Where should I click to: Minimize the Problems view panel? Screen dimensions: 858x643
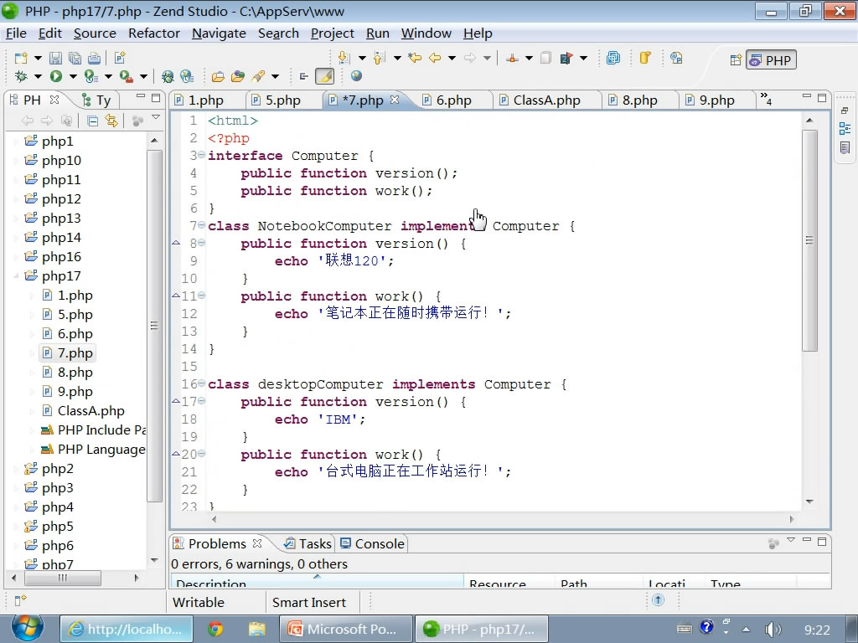[807, 540]
